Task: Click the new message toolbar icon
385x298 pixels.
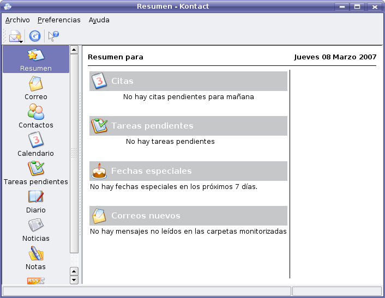Action: tap(15, 36)
